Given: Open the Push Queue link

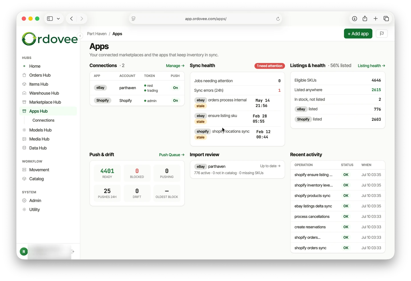Looking at the screenshot, I should tap(172, 155).
